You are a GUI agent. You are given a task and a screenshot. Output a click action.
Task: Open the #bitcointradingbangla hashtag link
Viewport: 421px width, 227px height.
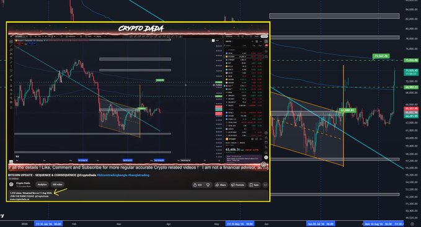pyautogui.click(x=112, y=175)
